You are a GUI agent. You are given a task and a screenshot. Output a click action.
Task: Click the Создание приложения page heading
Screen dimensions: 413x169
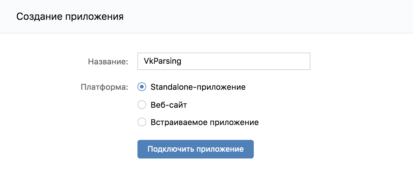click(x=70, y=16)
